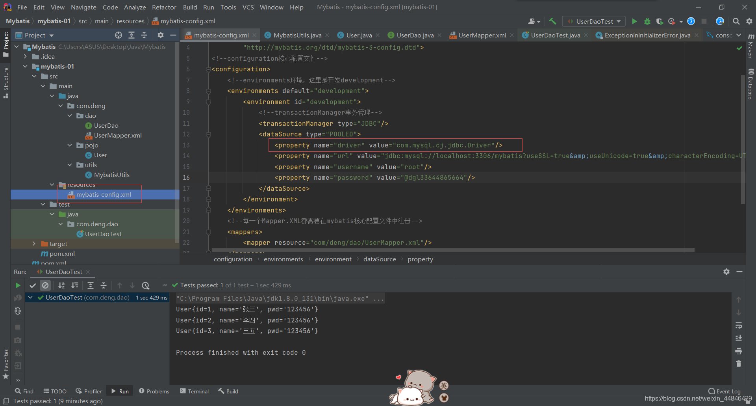The height and width of the screenshot is (406, 756).
Task: Open test history clock icon
Action: coord(146,285)
